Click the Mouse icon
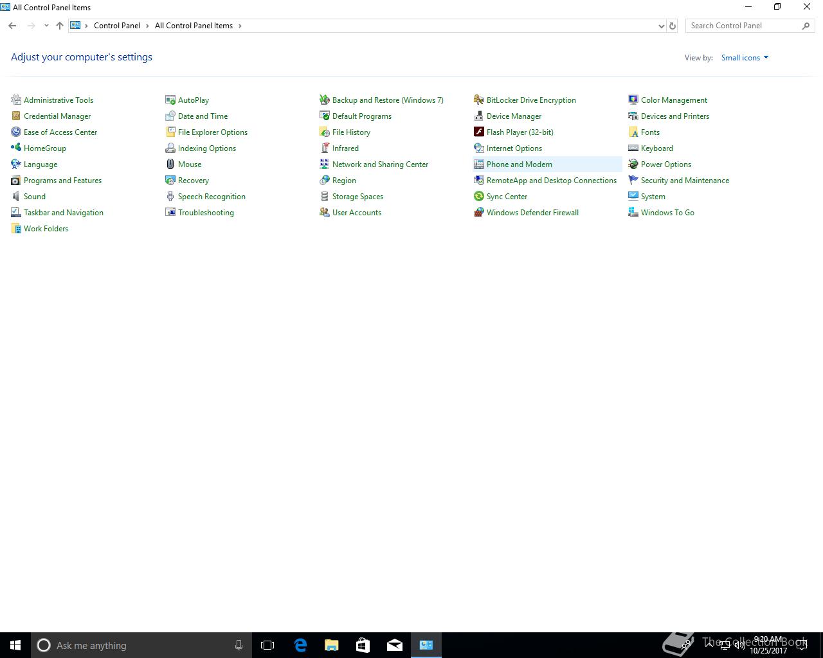This screenshot has width=823, height=658. tap(170, 164)
